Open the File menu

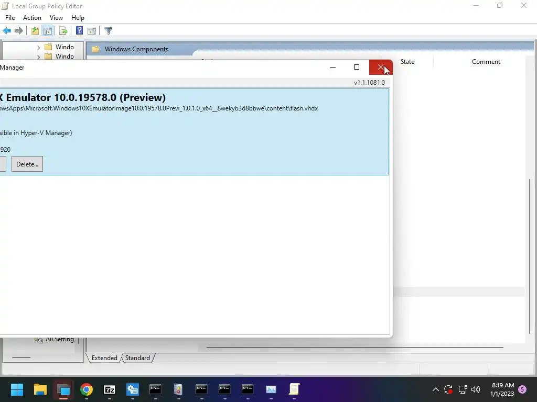[x=10, y=18]
